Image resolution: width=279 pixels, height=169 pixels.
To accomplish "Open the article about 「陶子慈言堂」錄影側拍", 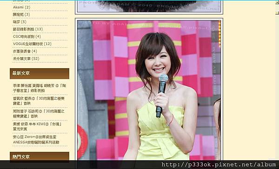I will (x=40, y=88).
